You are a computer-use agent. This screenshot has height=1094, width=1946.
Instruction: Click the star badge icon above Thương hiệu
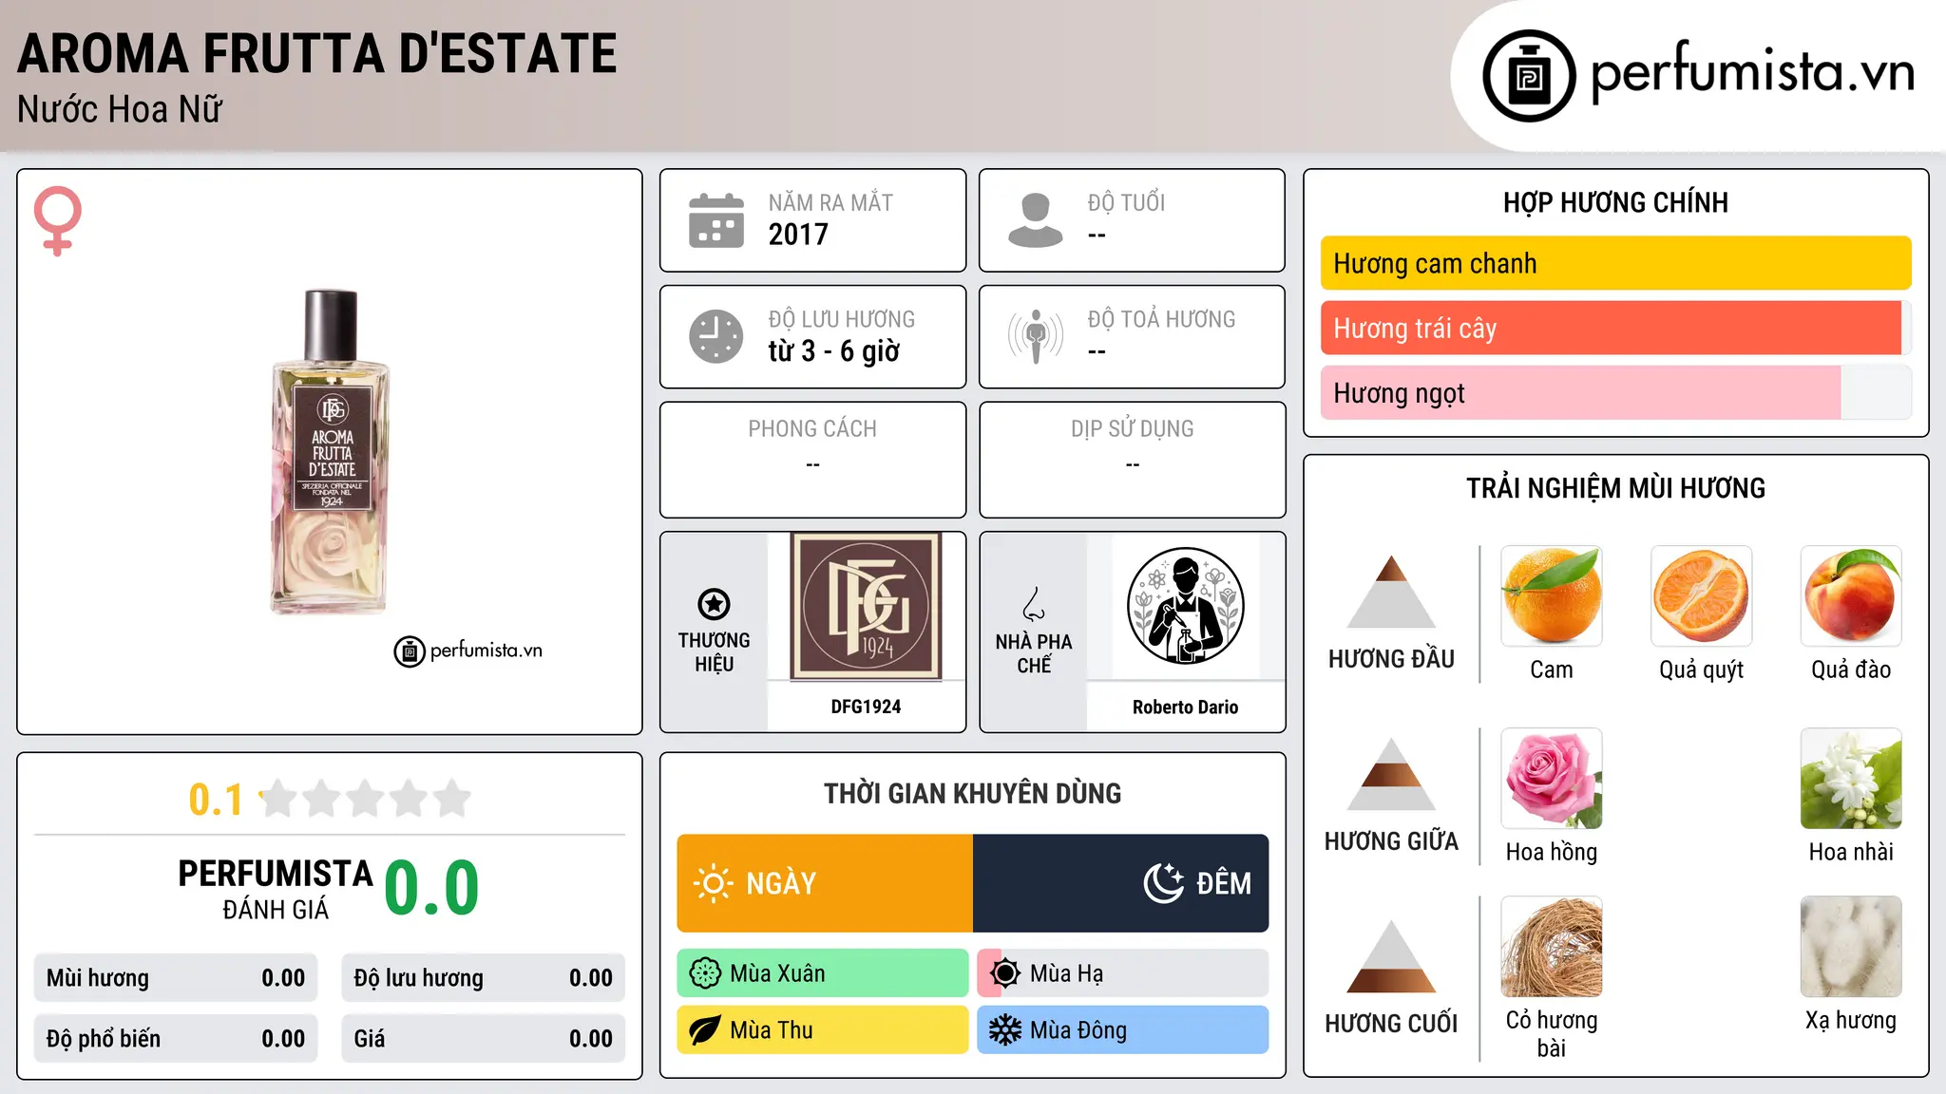click(x=715, y=604)
